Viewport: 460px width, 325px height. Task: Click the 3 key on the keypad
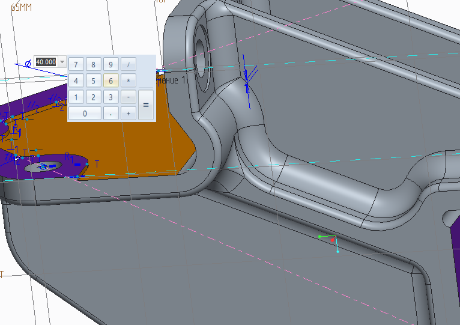click(x=110, y=97)
